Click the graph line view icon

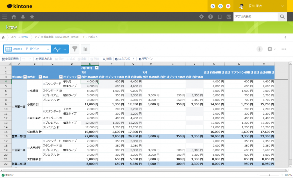click(x=56, y=49)
